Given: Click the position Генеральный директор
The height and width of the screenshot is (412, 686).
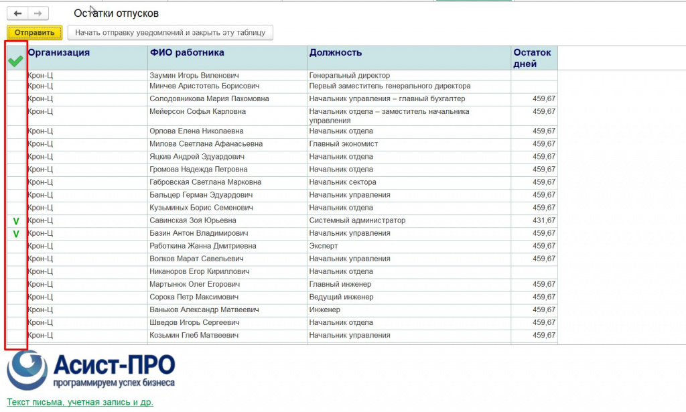Looking at the screenshot, I should point(349,75).
